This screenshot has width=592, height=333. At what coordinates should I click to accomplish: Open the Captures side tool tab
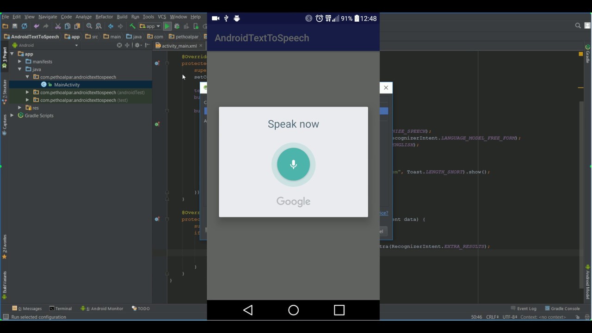click(x=5, y=125)
